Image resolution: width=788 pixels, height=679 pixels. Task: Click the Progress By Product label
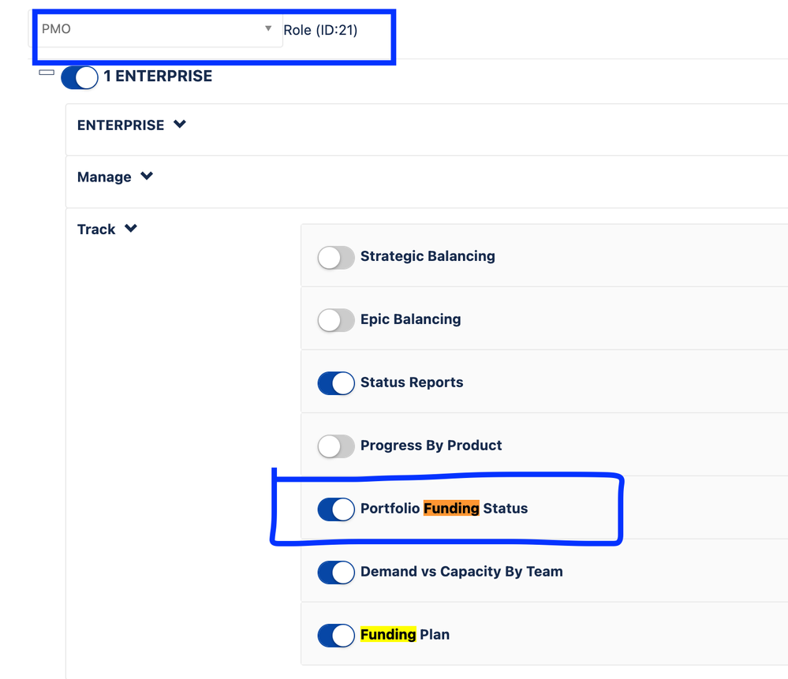click(x=431, y=446)
